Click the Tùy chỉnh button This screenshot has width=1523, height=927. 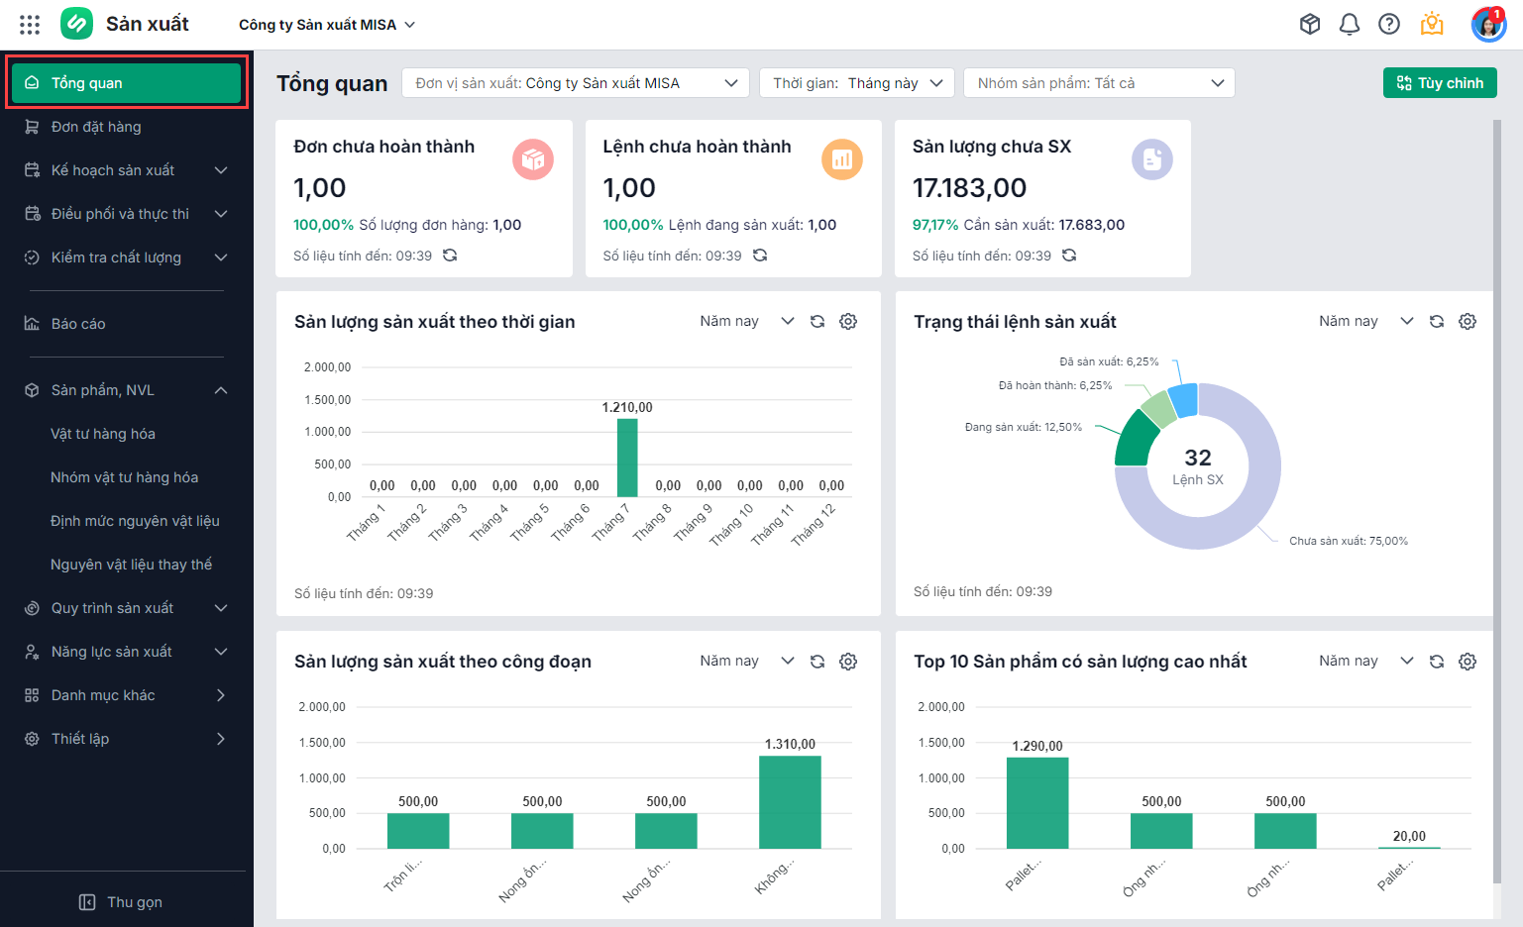click(1439, 83)
